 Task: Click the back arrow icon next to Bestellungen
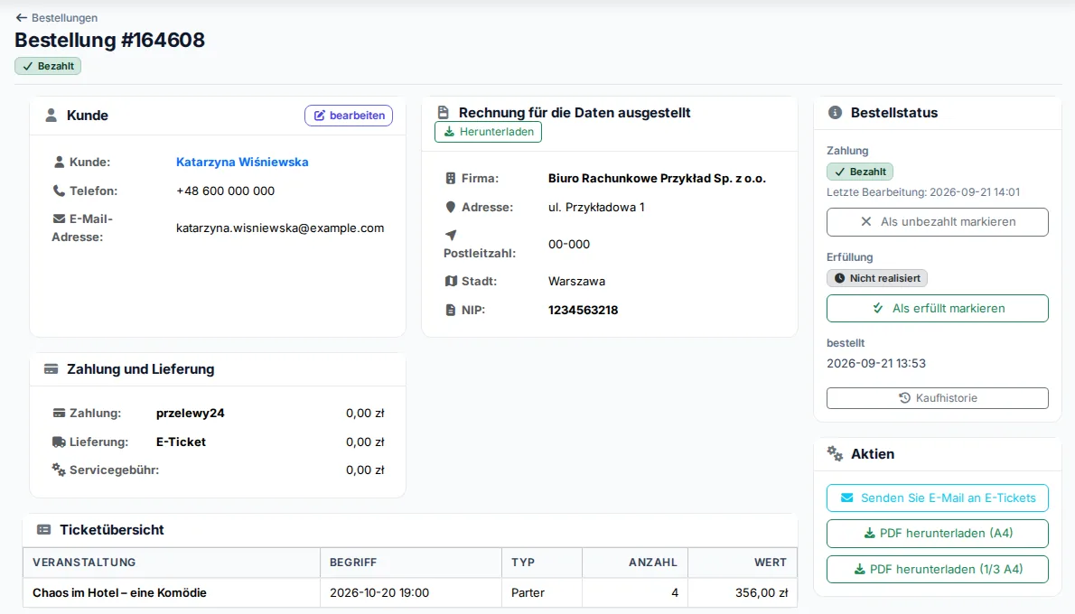tap(22, 18)
